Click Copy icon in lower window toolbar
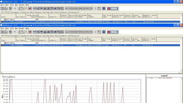183x103 pixels. (x=23, y=32)
